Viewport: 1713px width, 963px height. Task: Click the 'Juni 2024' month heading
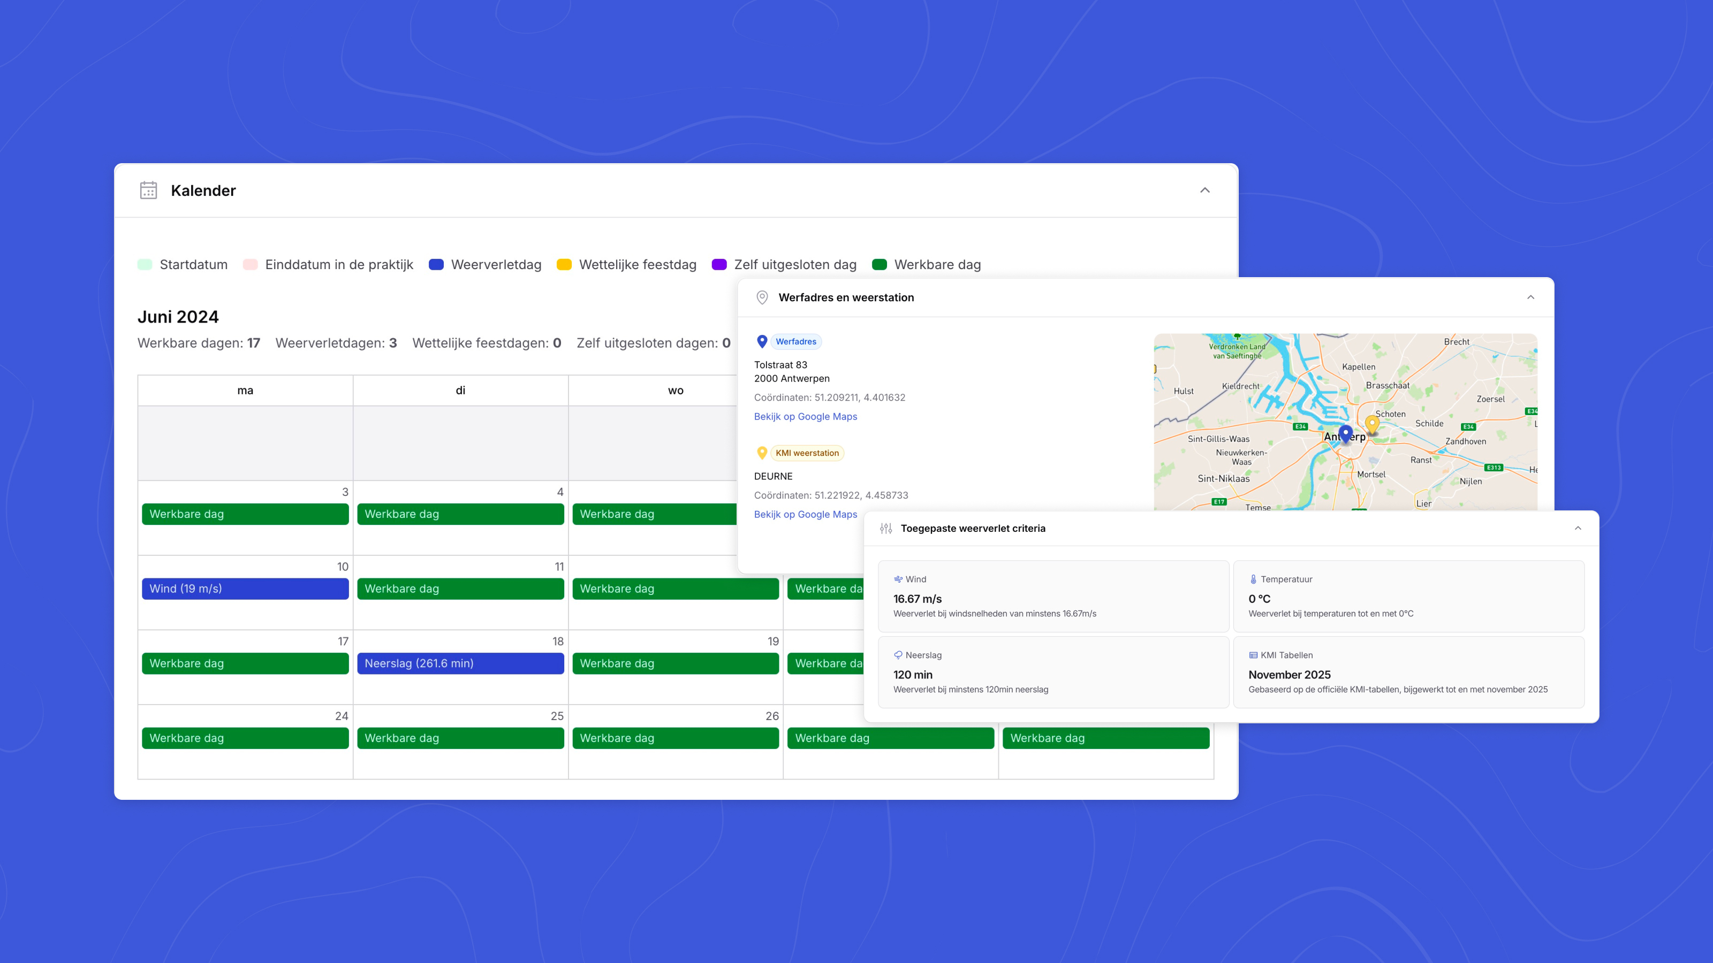(178, 317)
